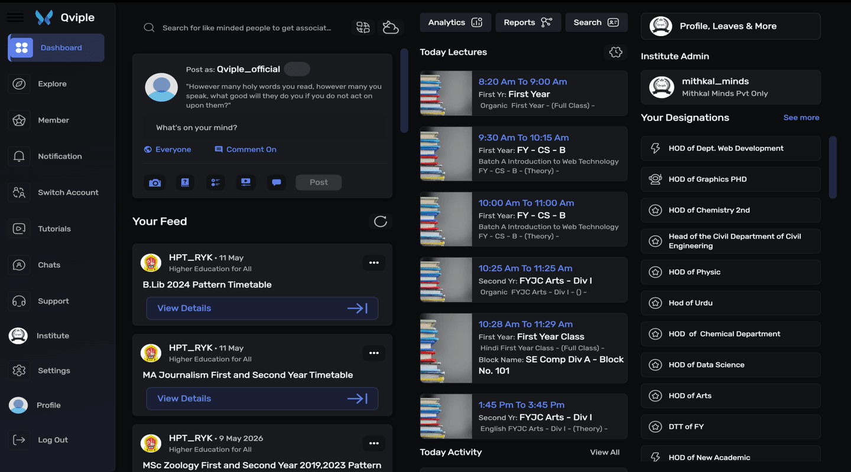View Details of B.Lib 2024 Pattern Timetable
The height and width of the screenshot is (472, 851).
tap(262, 308)
